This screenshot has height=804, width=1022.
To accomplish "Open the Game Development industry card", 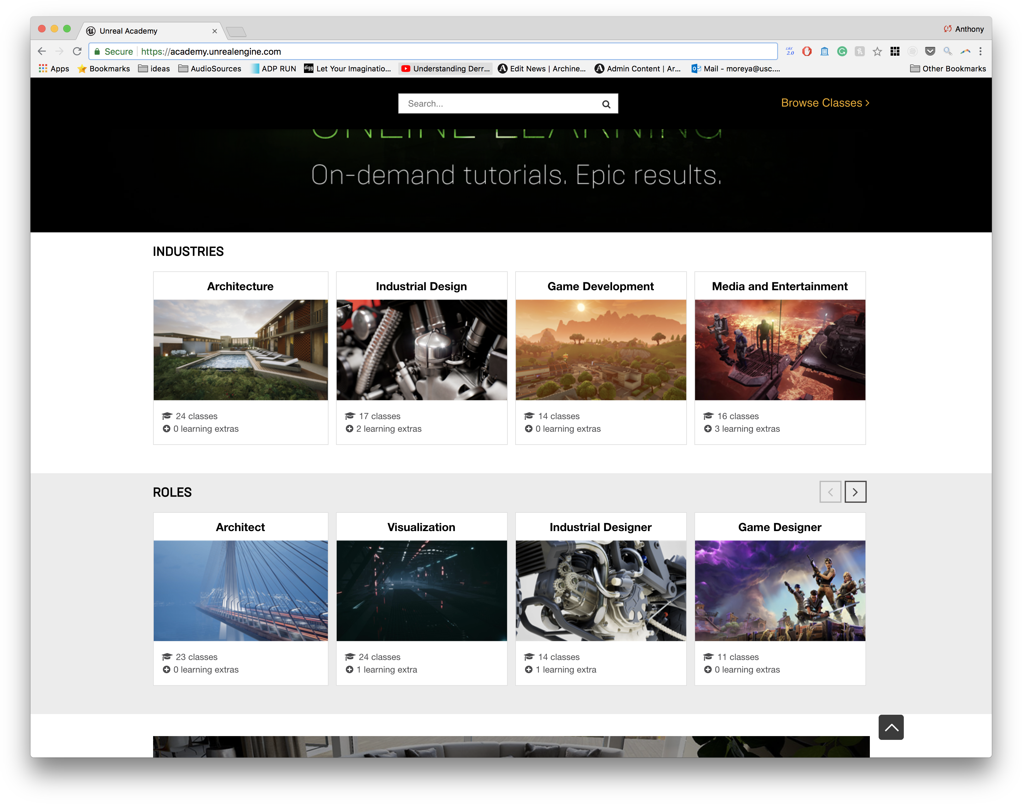I will click(x=600, y=350).
